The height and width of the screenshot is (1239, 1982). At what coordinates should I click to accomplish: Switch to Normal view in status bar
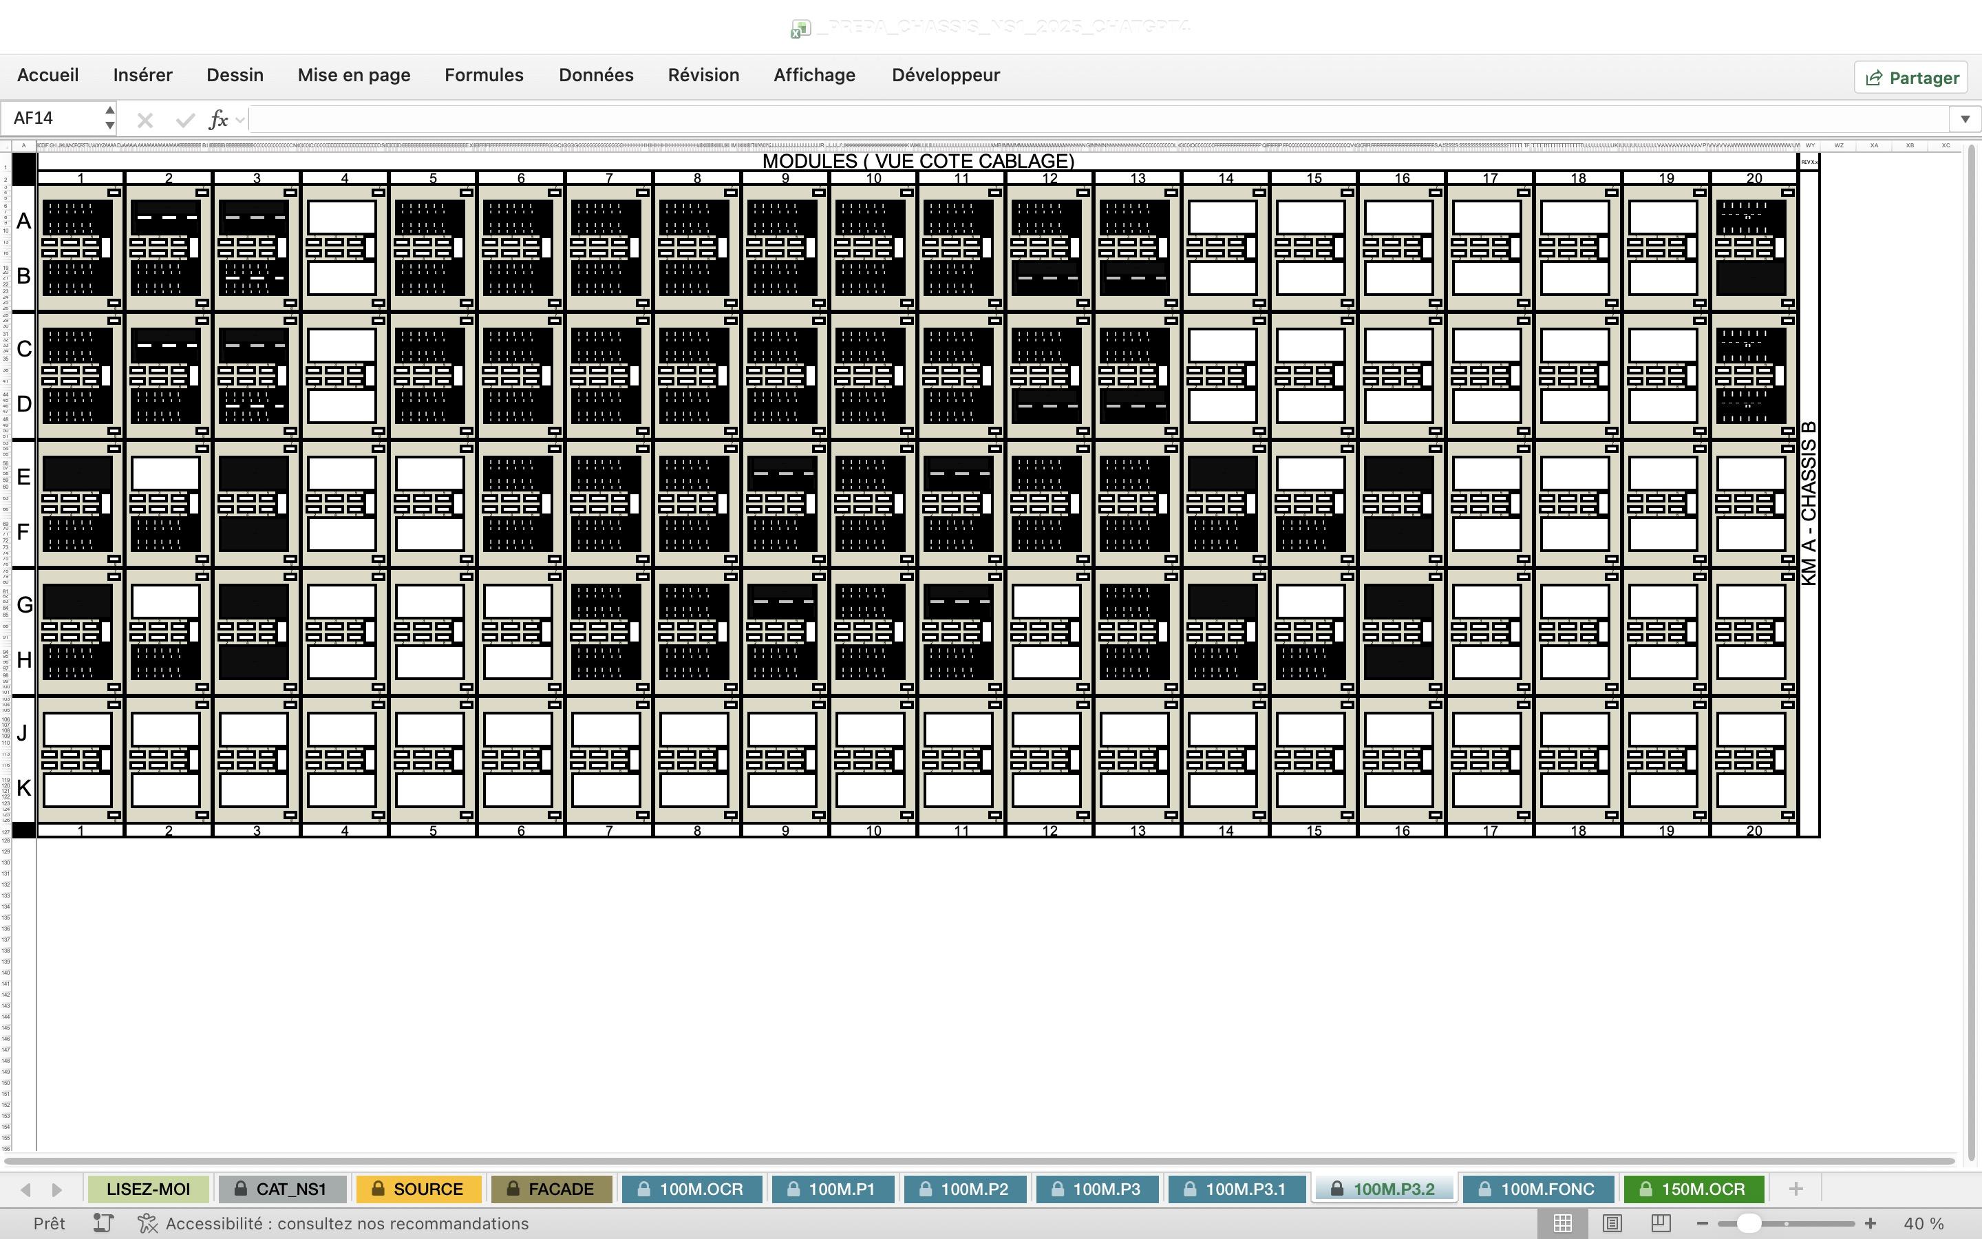[1562, 1223]
